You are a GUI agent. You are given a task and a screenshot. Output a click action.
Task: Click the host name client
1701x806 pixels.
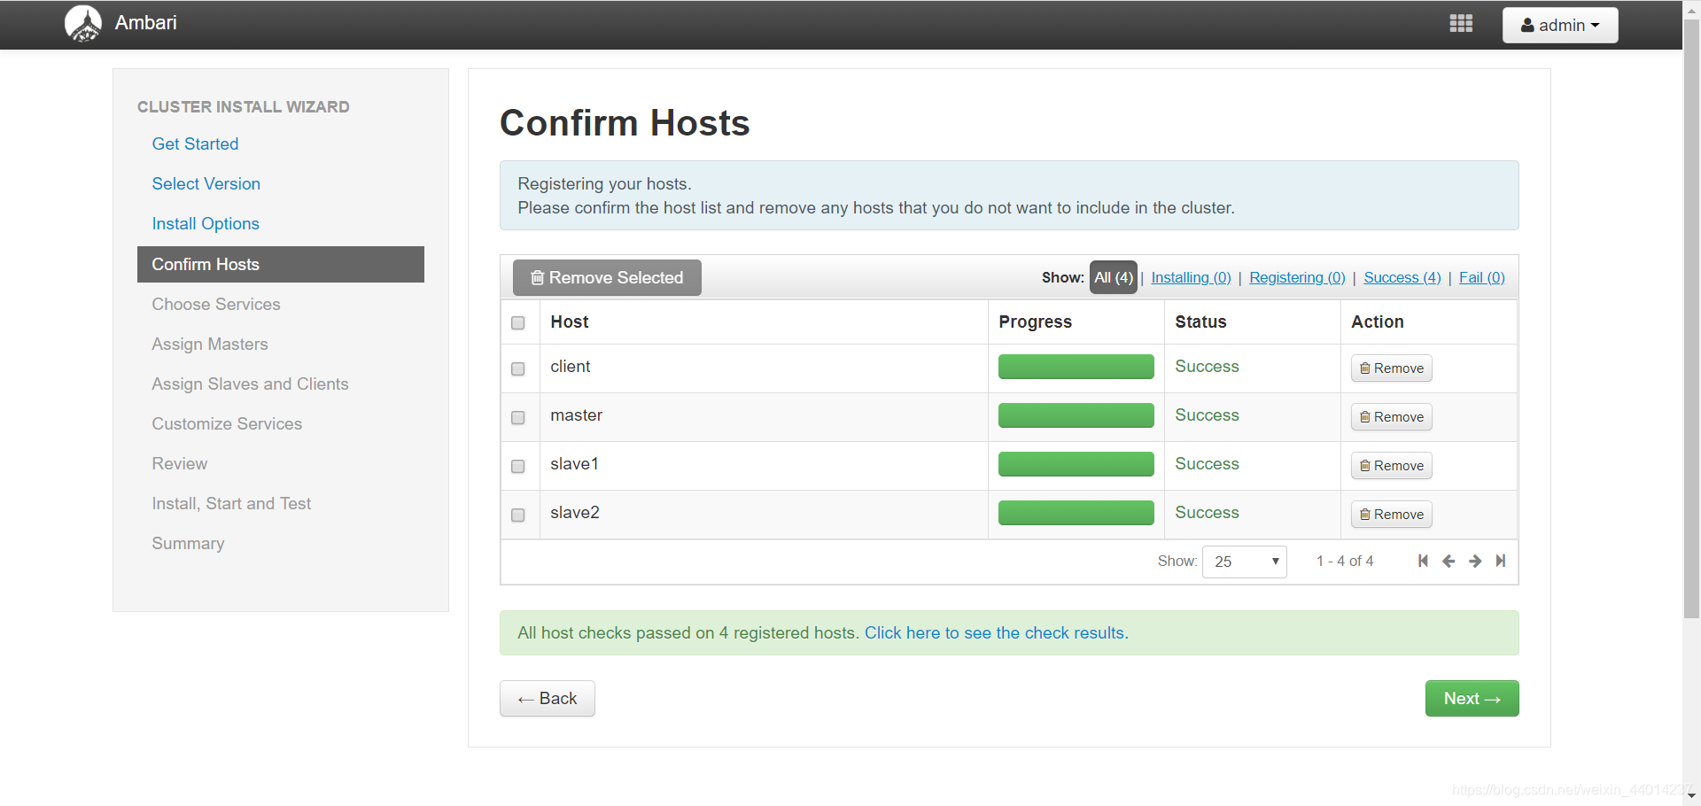570,367
